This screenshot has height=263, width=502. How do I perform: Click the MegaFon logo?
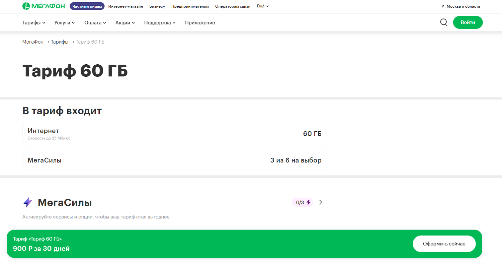coord(44,6)
